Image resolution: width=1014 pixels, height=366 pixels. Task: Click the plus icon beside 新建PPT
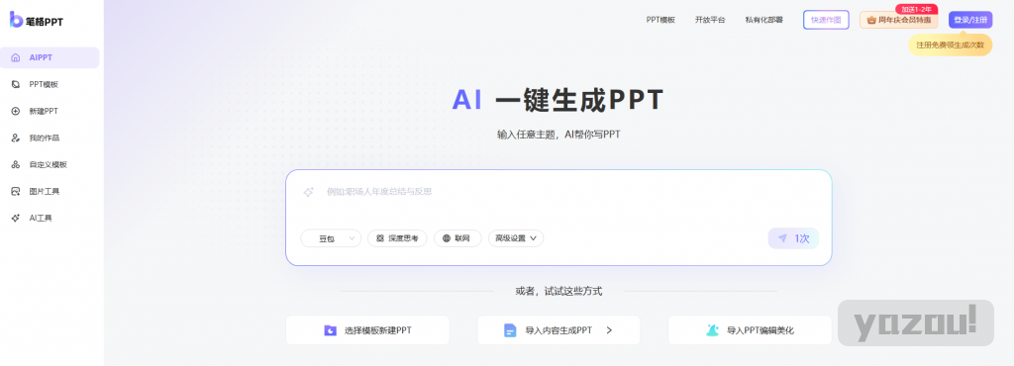[16, 111]
